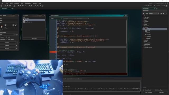Viewport: 169px width, 95px height.
Task: Click the Zoom Out magnifier icon
Action: click(36, 6)
